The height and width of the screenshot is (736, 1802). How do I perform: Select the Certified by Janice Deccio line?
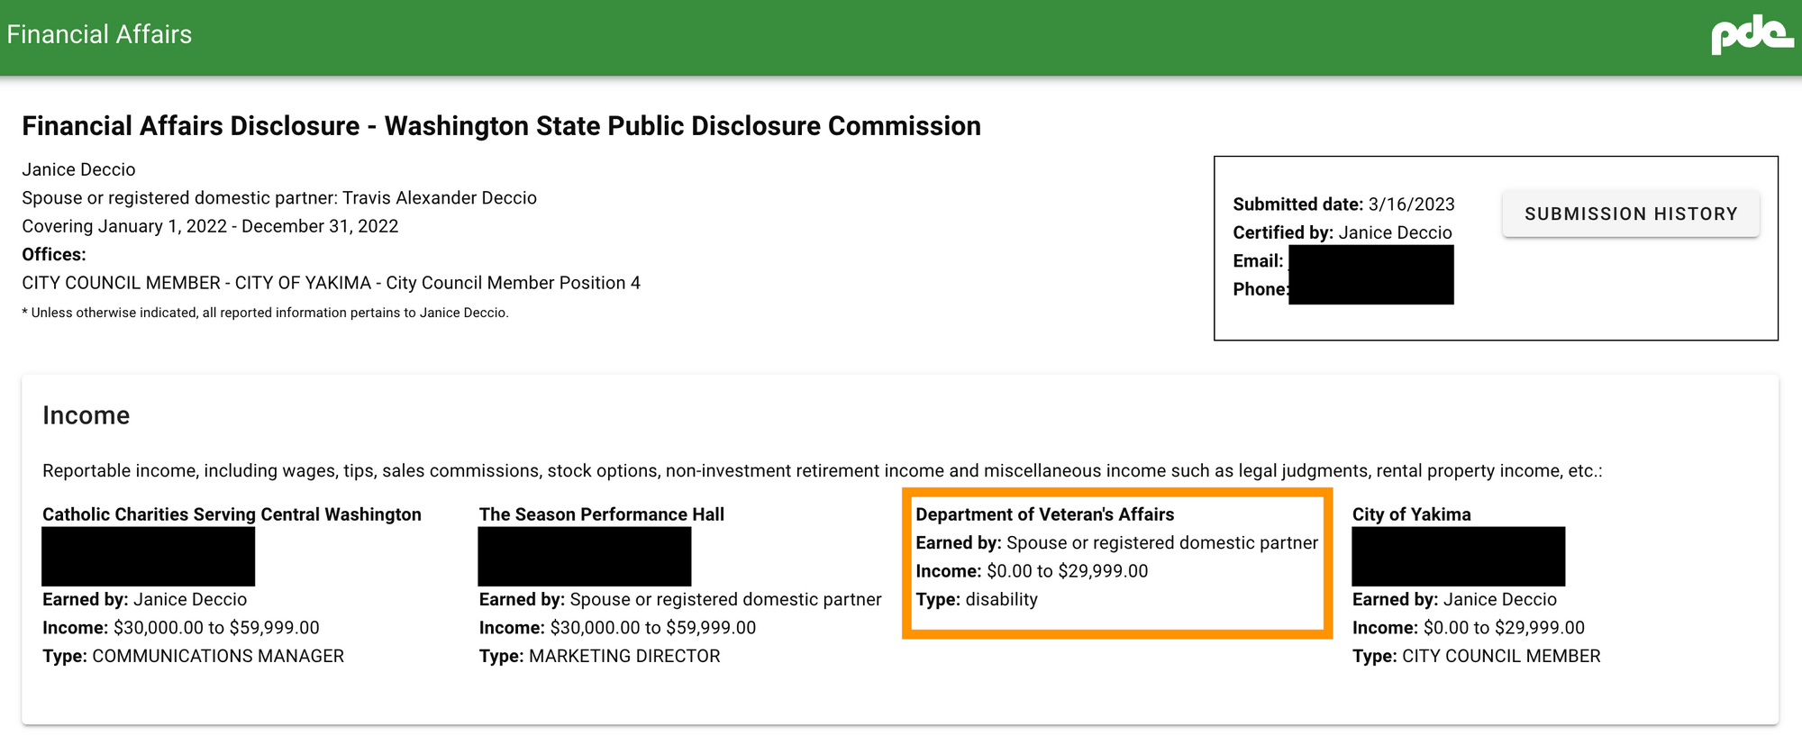1342,232
